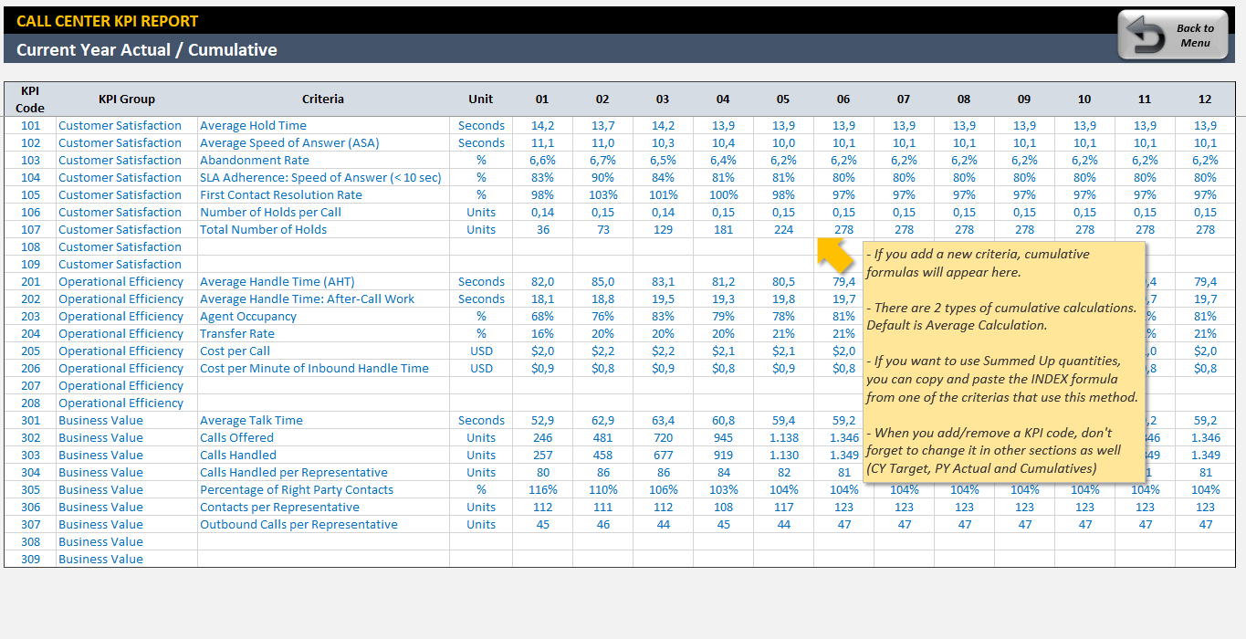The image size is (1246, 639).
Task: Click the KPI Group column header
Action: (126, 100)
